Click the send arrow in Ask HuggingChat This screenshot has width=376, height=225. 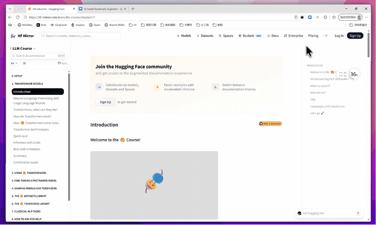(358, 213)
